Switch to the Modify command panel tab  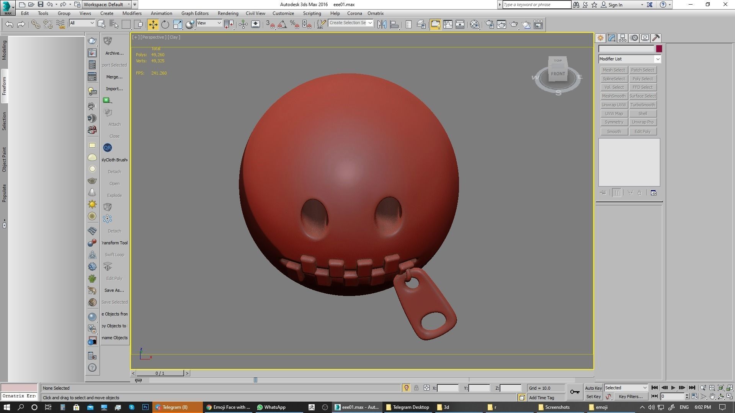(x=611, y=38)
